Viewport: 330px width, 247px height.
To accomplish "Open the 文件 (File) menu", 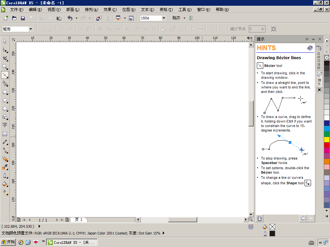I will click(x=17, y=10).
